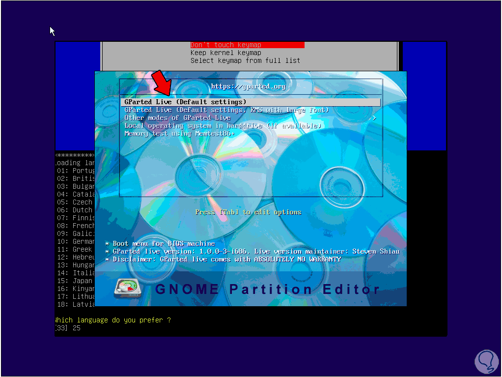Click language entry 05: Czech

[x=75, y=202]
